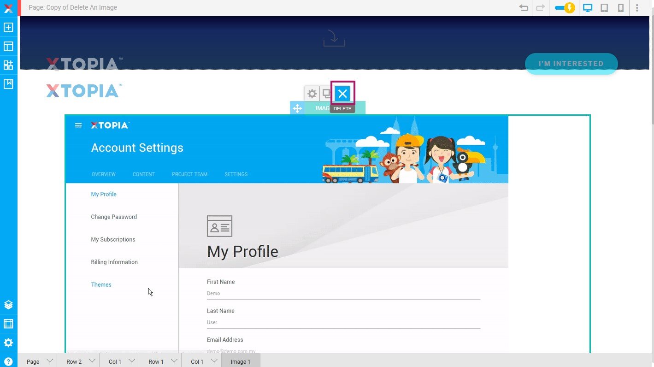Image resolution: width=654 pixels, height=367 pixels.
Task: Click the vertical scrollbar on right edge
Action: tap(651, 69)
